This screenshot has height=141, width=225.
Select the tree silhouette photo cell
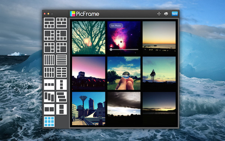88,38
